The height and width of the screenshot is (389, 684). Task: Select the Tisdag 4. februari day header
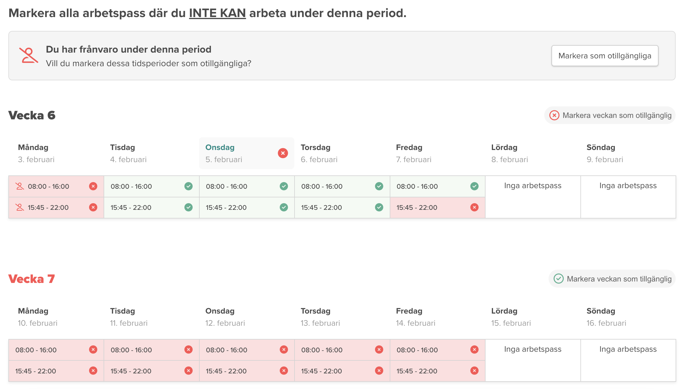pos(128,153)
